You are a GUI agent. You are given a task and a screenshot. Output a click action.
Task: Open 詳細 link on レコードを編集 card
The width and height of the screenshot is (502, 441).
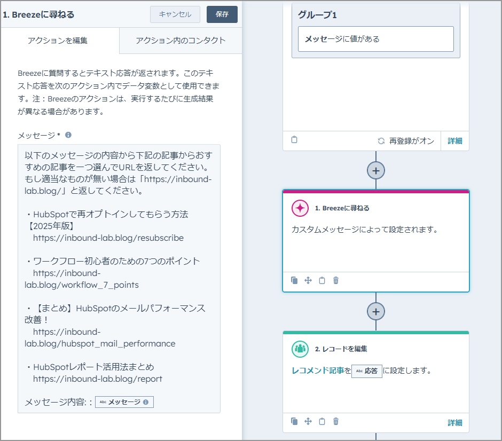[x=454, y=423]
